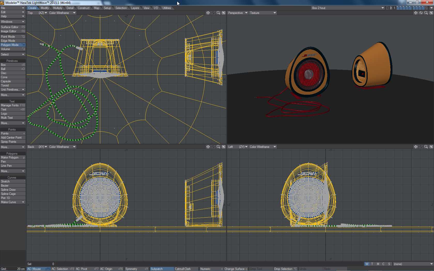Open the Windows dropdown menu

(13, 22)
